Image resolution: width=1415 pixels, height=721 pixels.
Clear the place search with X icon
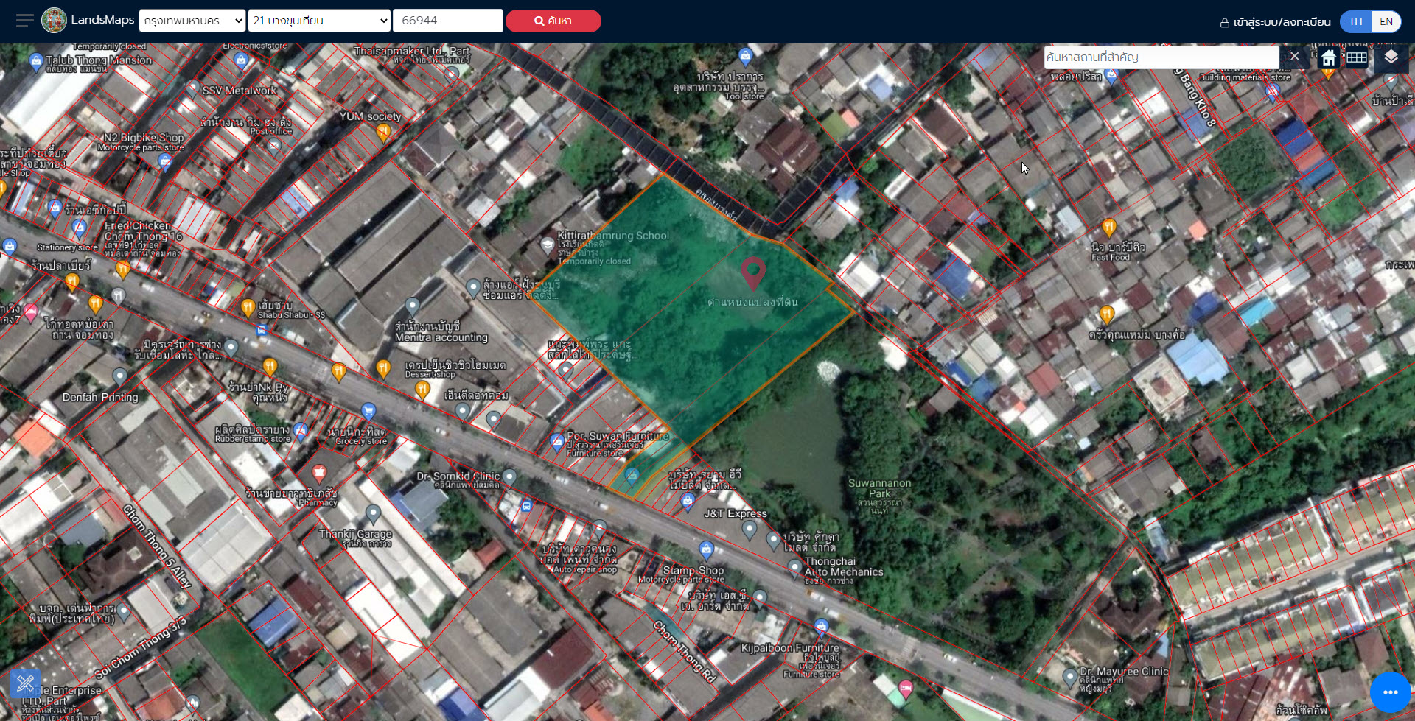tap(1294, 57)
